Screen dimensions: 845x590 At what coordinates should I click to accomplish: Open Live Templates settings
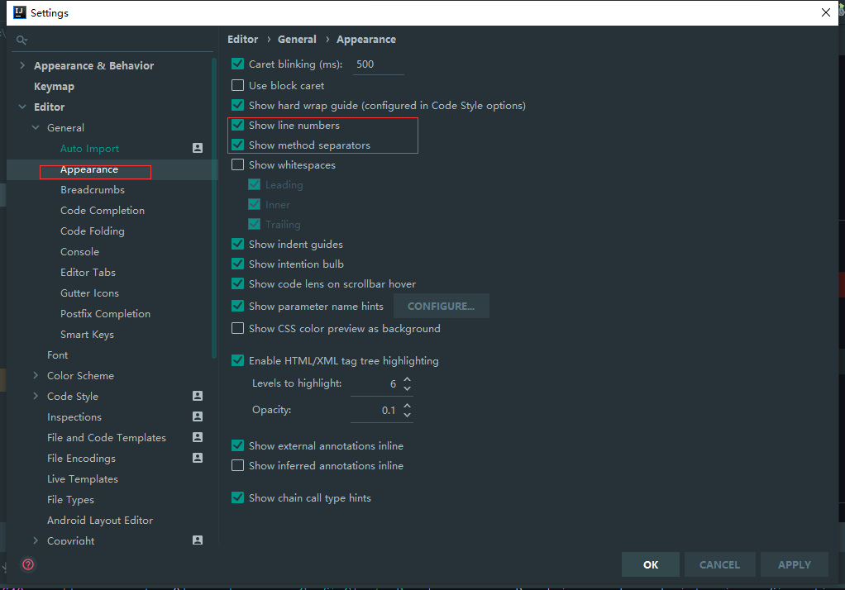pos(83,478)
